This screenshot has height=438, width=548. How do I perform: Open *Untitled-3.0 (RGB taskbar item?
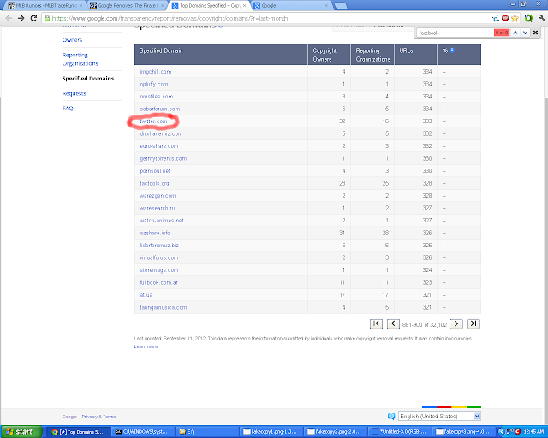[x=399, y=432]
